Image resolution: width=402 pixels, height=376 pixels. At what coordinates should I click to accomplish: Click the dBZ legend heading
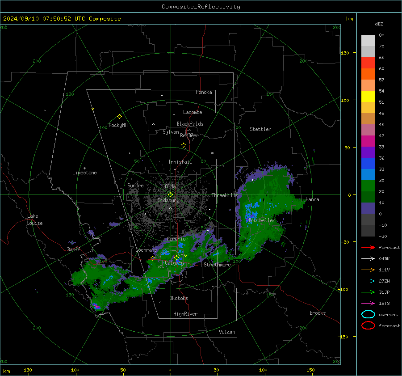(x=379, y=24)
